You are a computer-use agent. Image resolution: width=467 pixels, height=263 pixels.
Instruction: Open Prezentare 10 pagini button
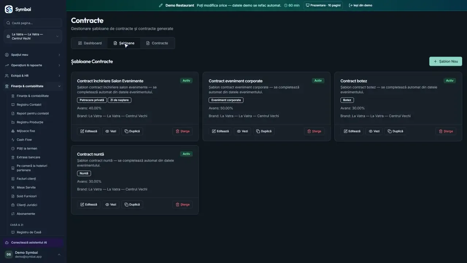[323, 5]
